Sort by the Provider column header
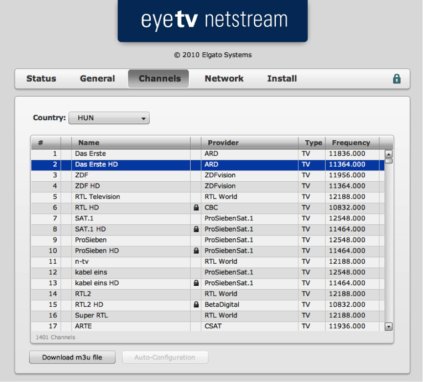The image size is (423, 382). (250, 143)
